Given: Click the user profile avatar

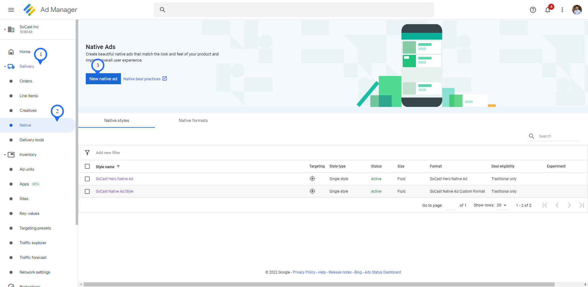Looking at the screenshot, I should 577,10.
